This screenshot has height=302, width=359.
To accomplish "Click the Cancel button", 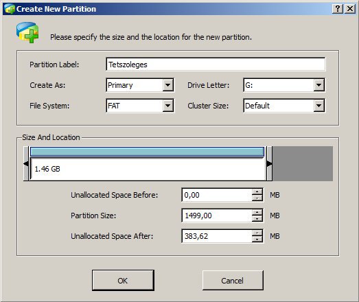I will pyautogui.click(x=233, y=281).
